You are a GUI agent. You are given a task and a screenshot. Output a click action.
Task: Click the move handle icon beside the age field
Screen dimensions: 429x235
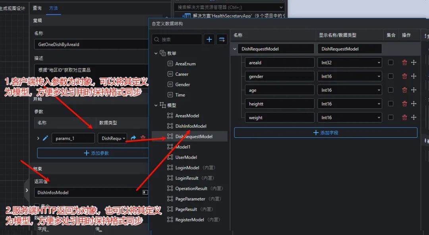point(414,90)
